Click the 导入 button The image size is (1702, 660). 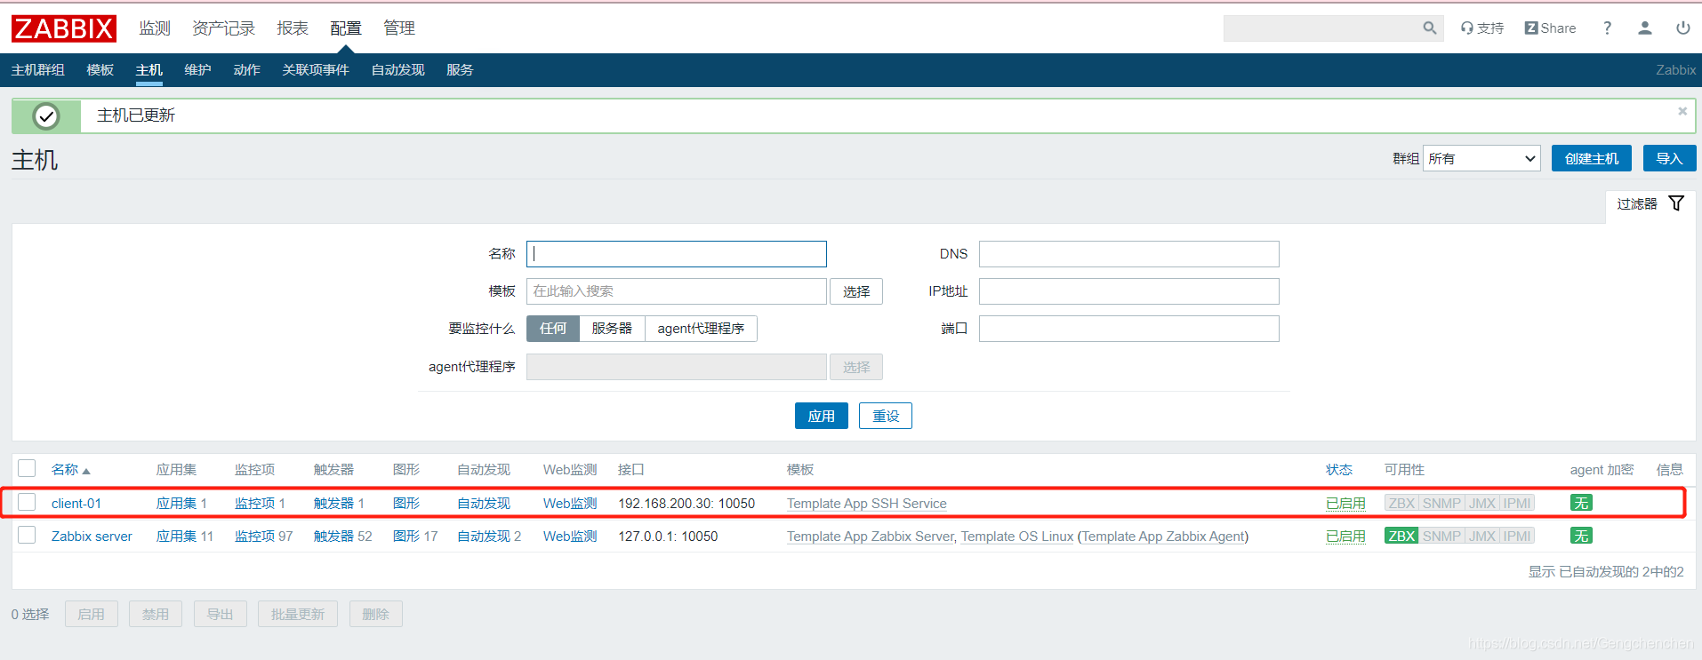[1669, 158]
